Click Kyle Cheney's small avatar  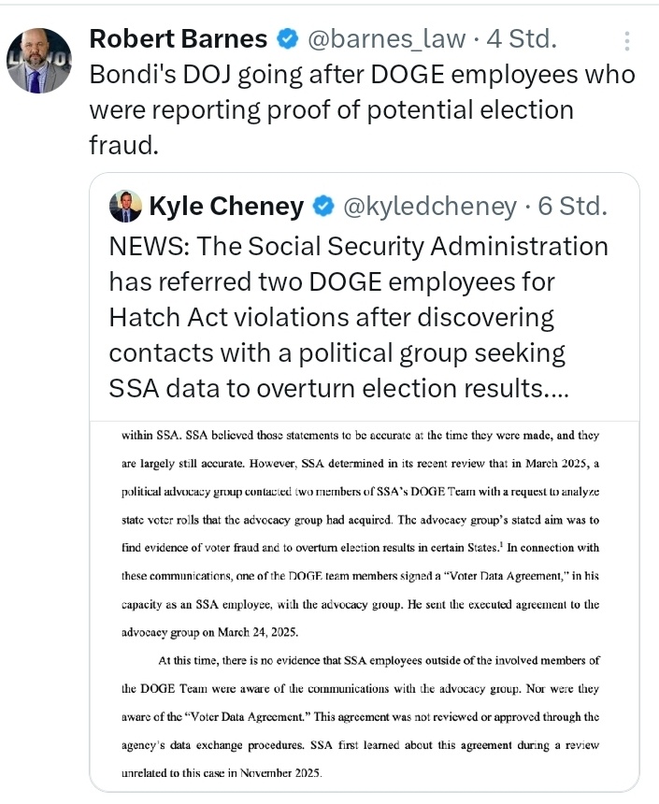124,207
